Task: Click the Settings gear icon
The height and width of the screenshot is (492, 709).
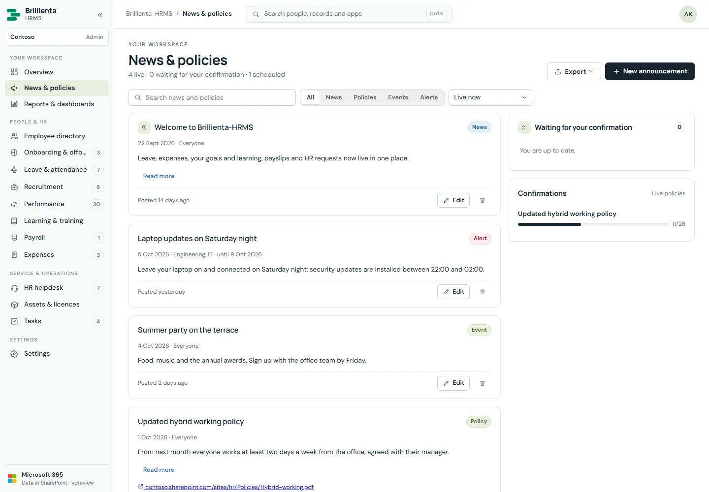Action: 14,353
